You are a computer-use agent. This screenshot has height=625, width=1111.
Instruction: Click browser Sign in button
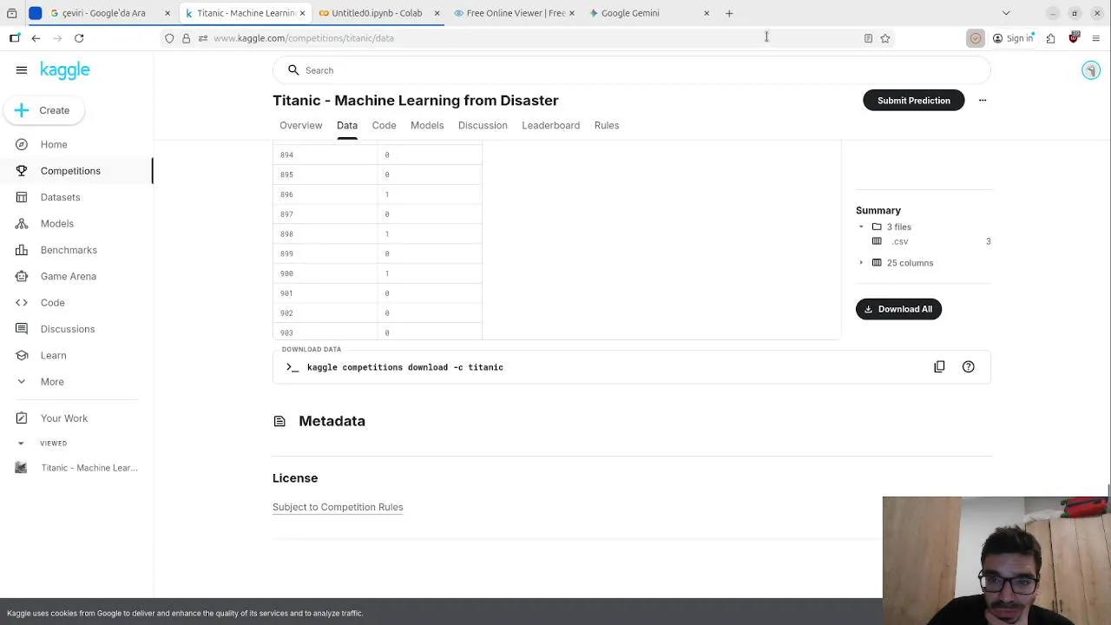pos(1013,38)
